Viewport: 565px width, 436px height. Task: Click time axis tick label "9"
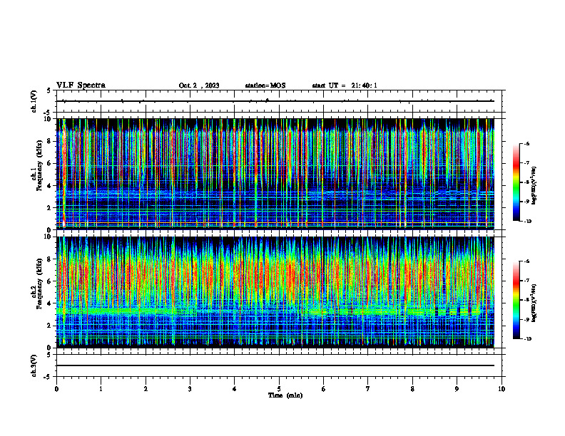coord(457,389)
